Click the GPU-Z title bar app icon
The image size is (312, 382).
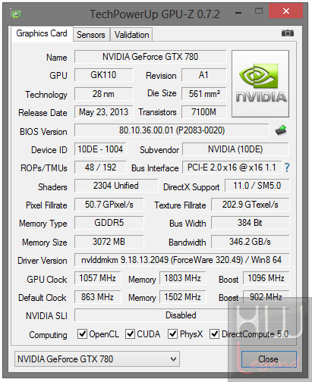17,14
